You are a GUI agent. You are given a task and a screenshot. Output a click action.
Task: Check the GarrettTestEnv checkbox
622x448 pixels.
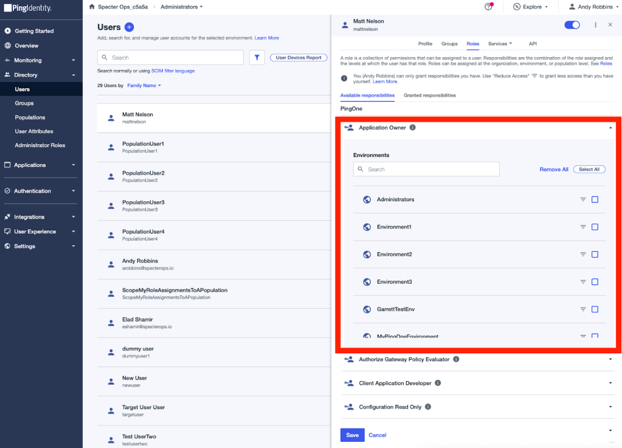(x=595, y=309)
